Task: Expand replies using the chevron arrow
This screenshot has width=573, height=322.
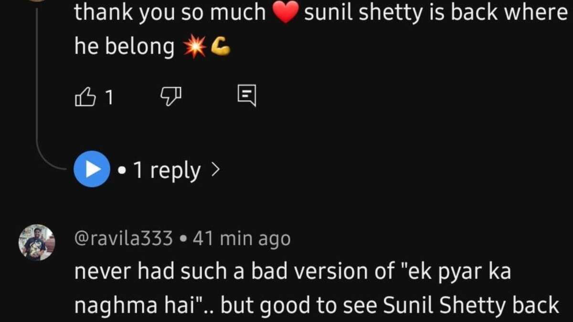Action: [215, 169]
